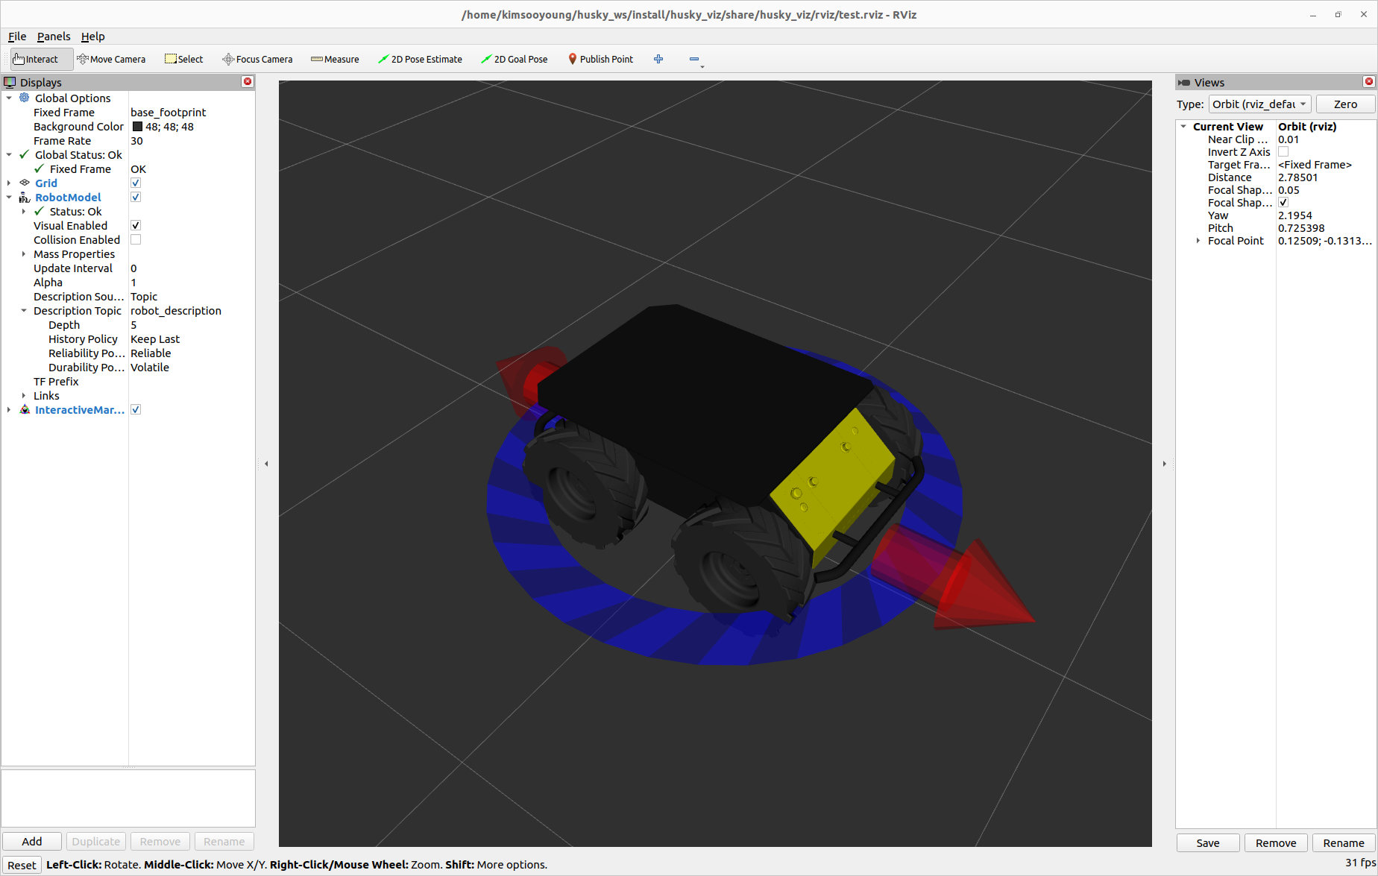This screenshot has width=1378, height=876.
Task: Select the 2D Goal Pose tool
Action: pos(514,59)
